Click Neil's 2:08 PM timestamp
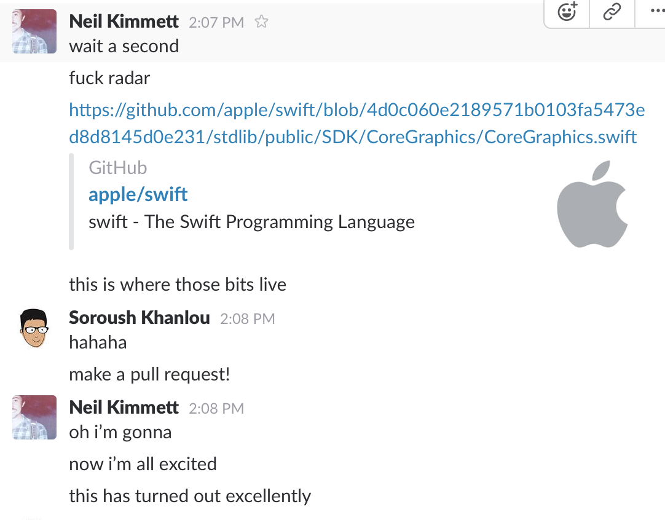This screenshot has height=520, width=665. 216,409
